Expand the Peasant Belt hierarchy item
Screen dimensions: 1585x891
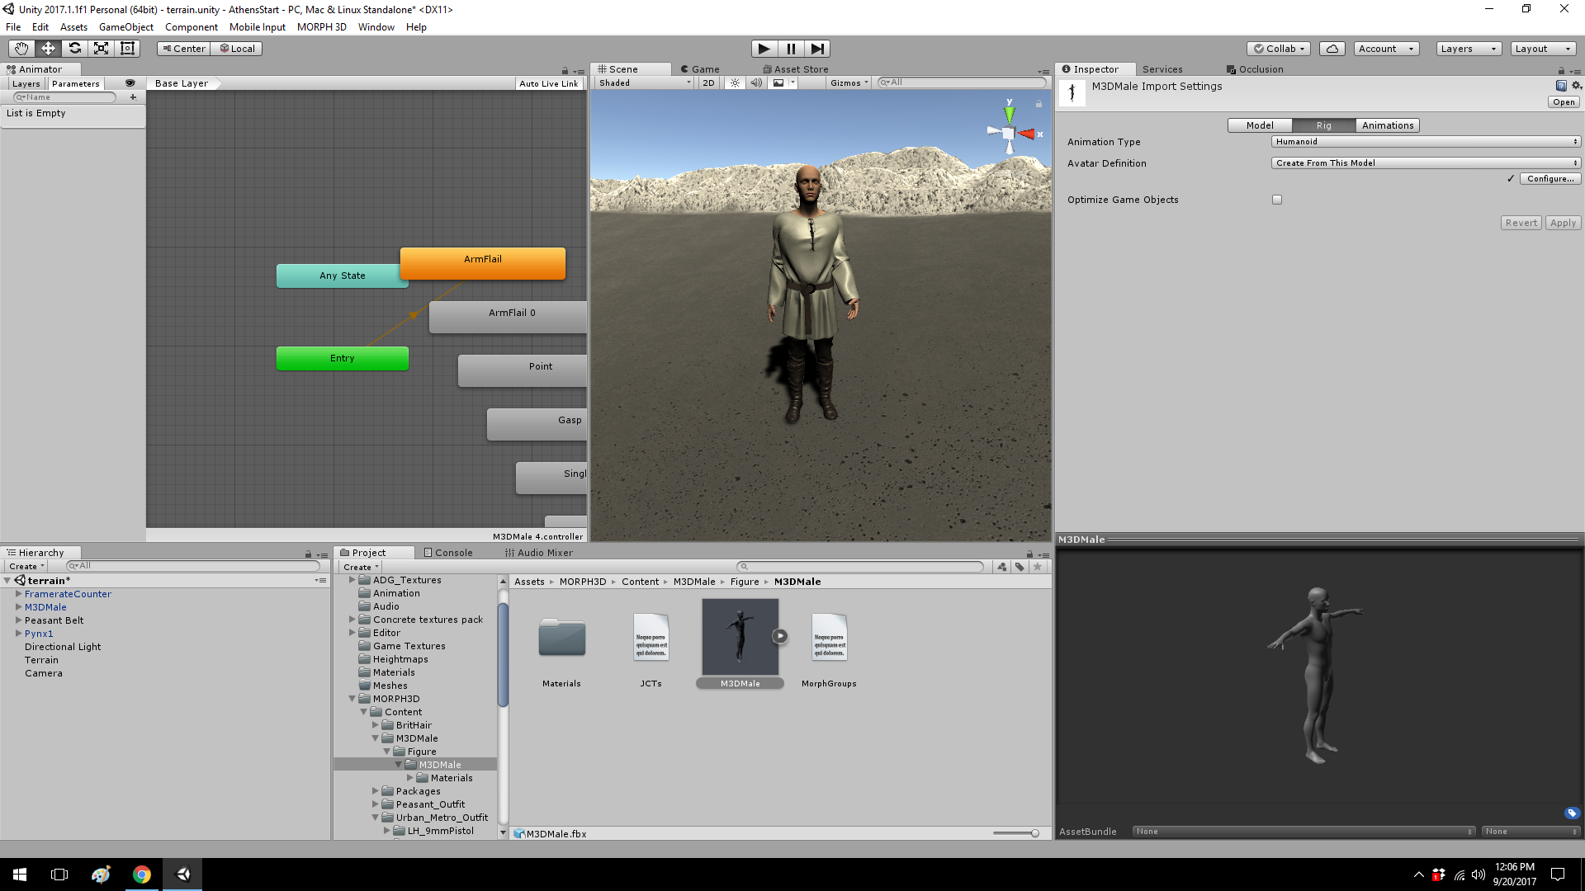pos(18,620)
